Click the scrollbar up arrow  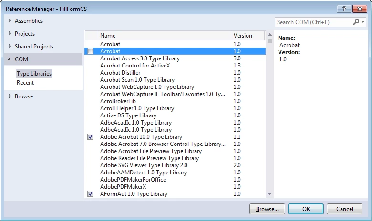(270, 35)
